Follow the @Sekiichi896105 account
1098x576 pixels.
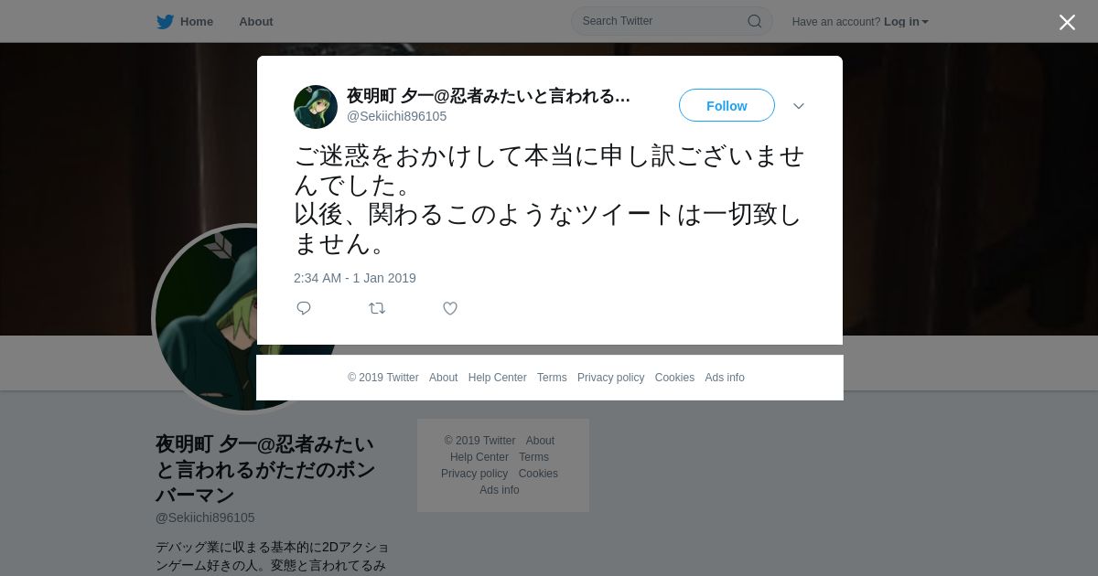tap(727, 106)
